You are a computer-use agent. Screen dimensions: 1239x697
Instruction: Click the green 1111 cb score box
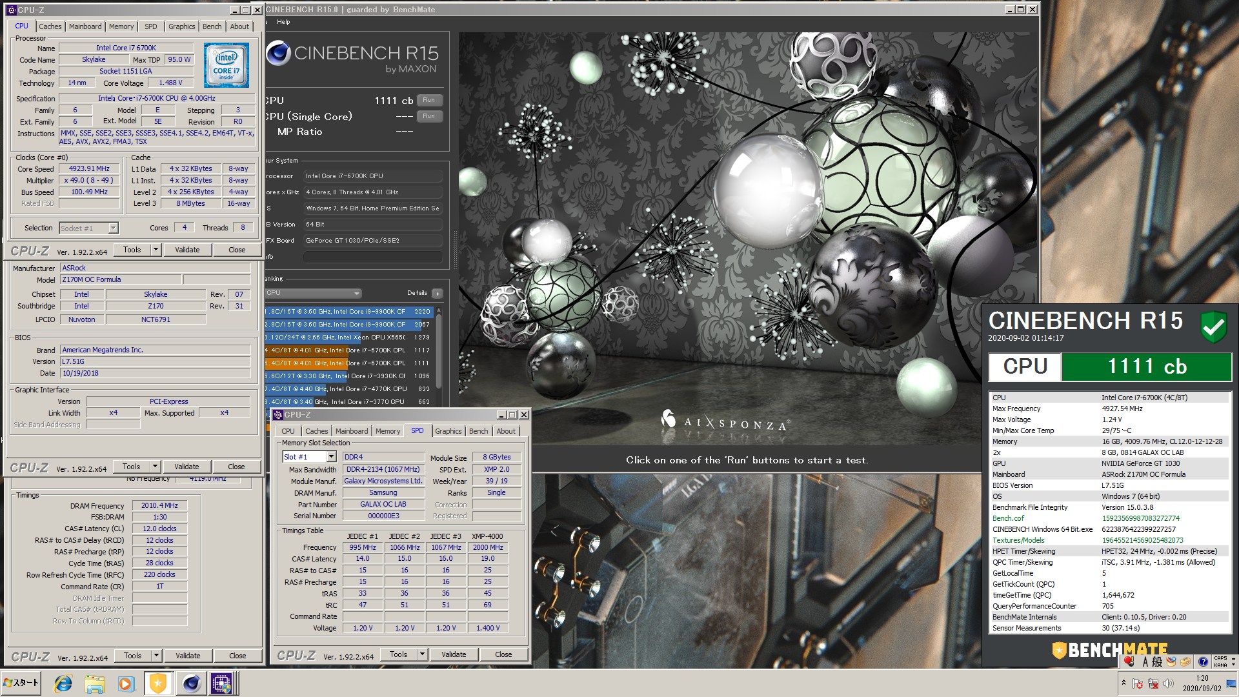1147,367
